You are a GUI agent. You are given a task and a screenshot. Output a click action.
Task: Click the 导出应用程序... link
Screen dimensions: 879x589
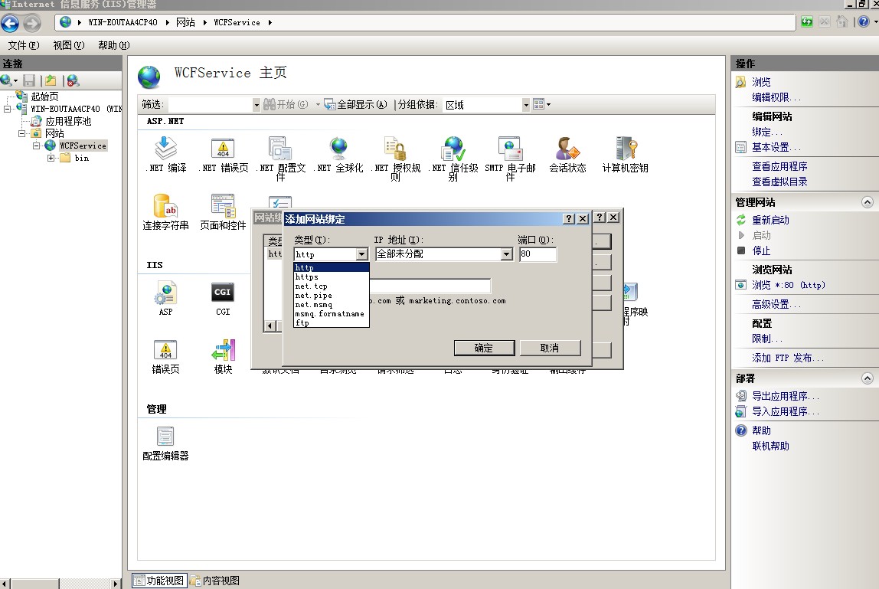(x=786, y=396)
